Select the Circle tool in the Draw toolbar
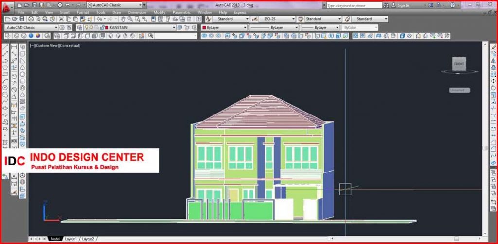This screenshot has height=244, width=498. point(5,88)
